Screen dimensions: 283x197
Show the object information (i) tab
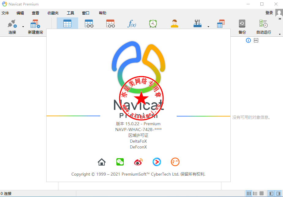[x=248, y=40]
